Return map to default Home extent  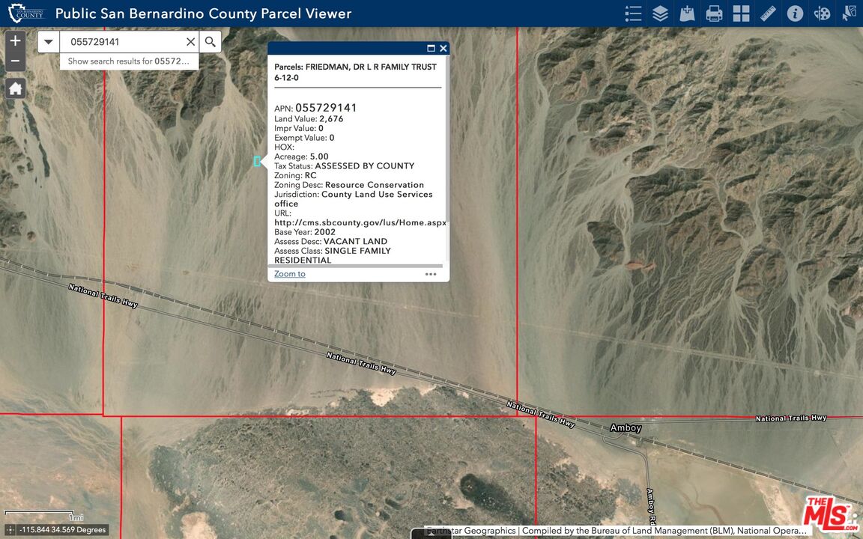pos(15,88)
